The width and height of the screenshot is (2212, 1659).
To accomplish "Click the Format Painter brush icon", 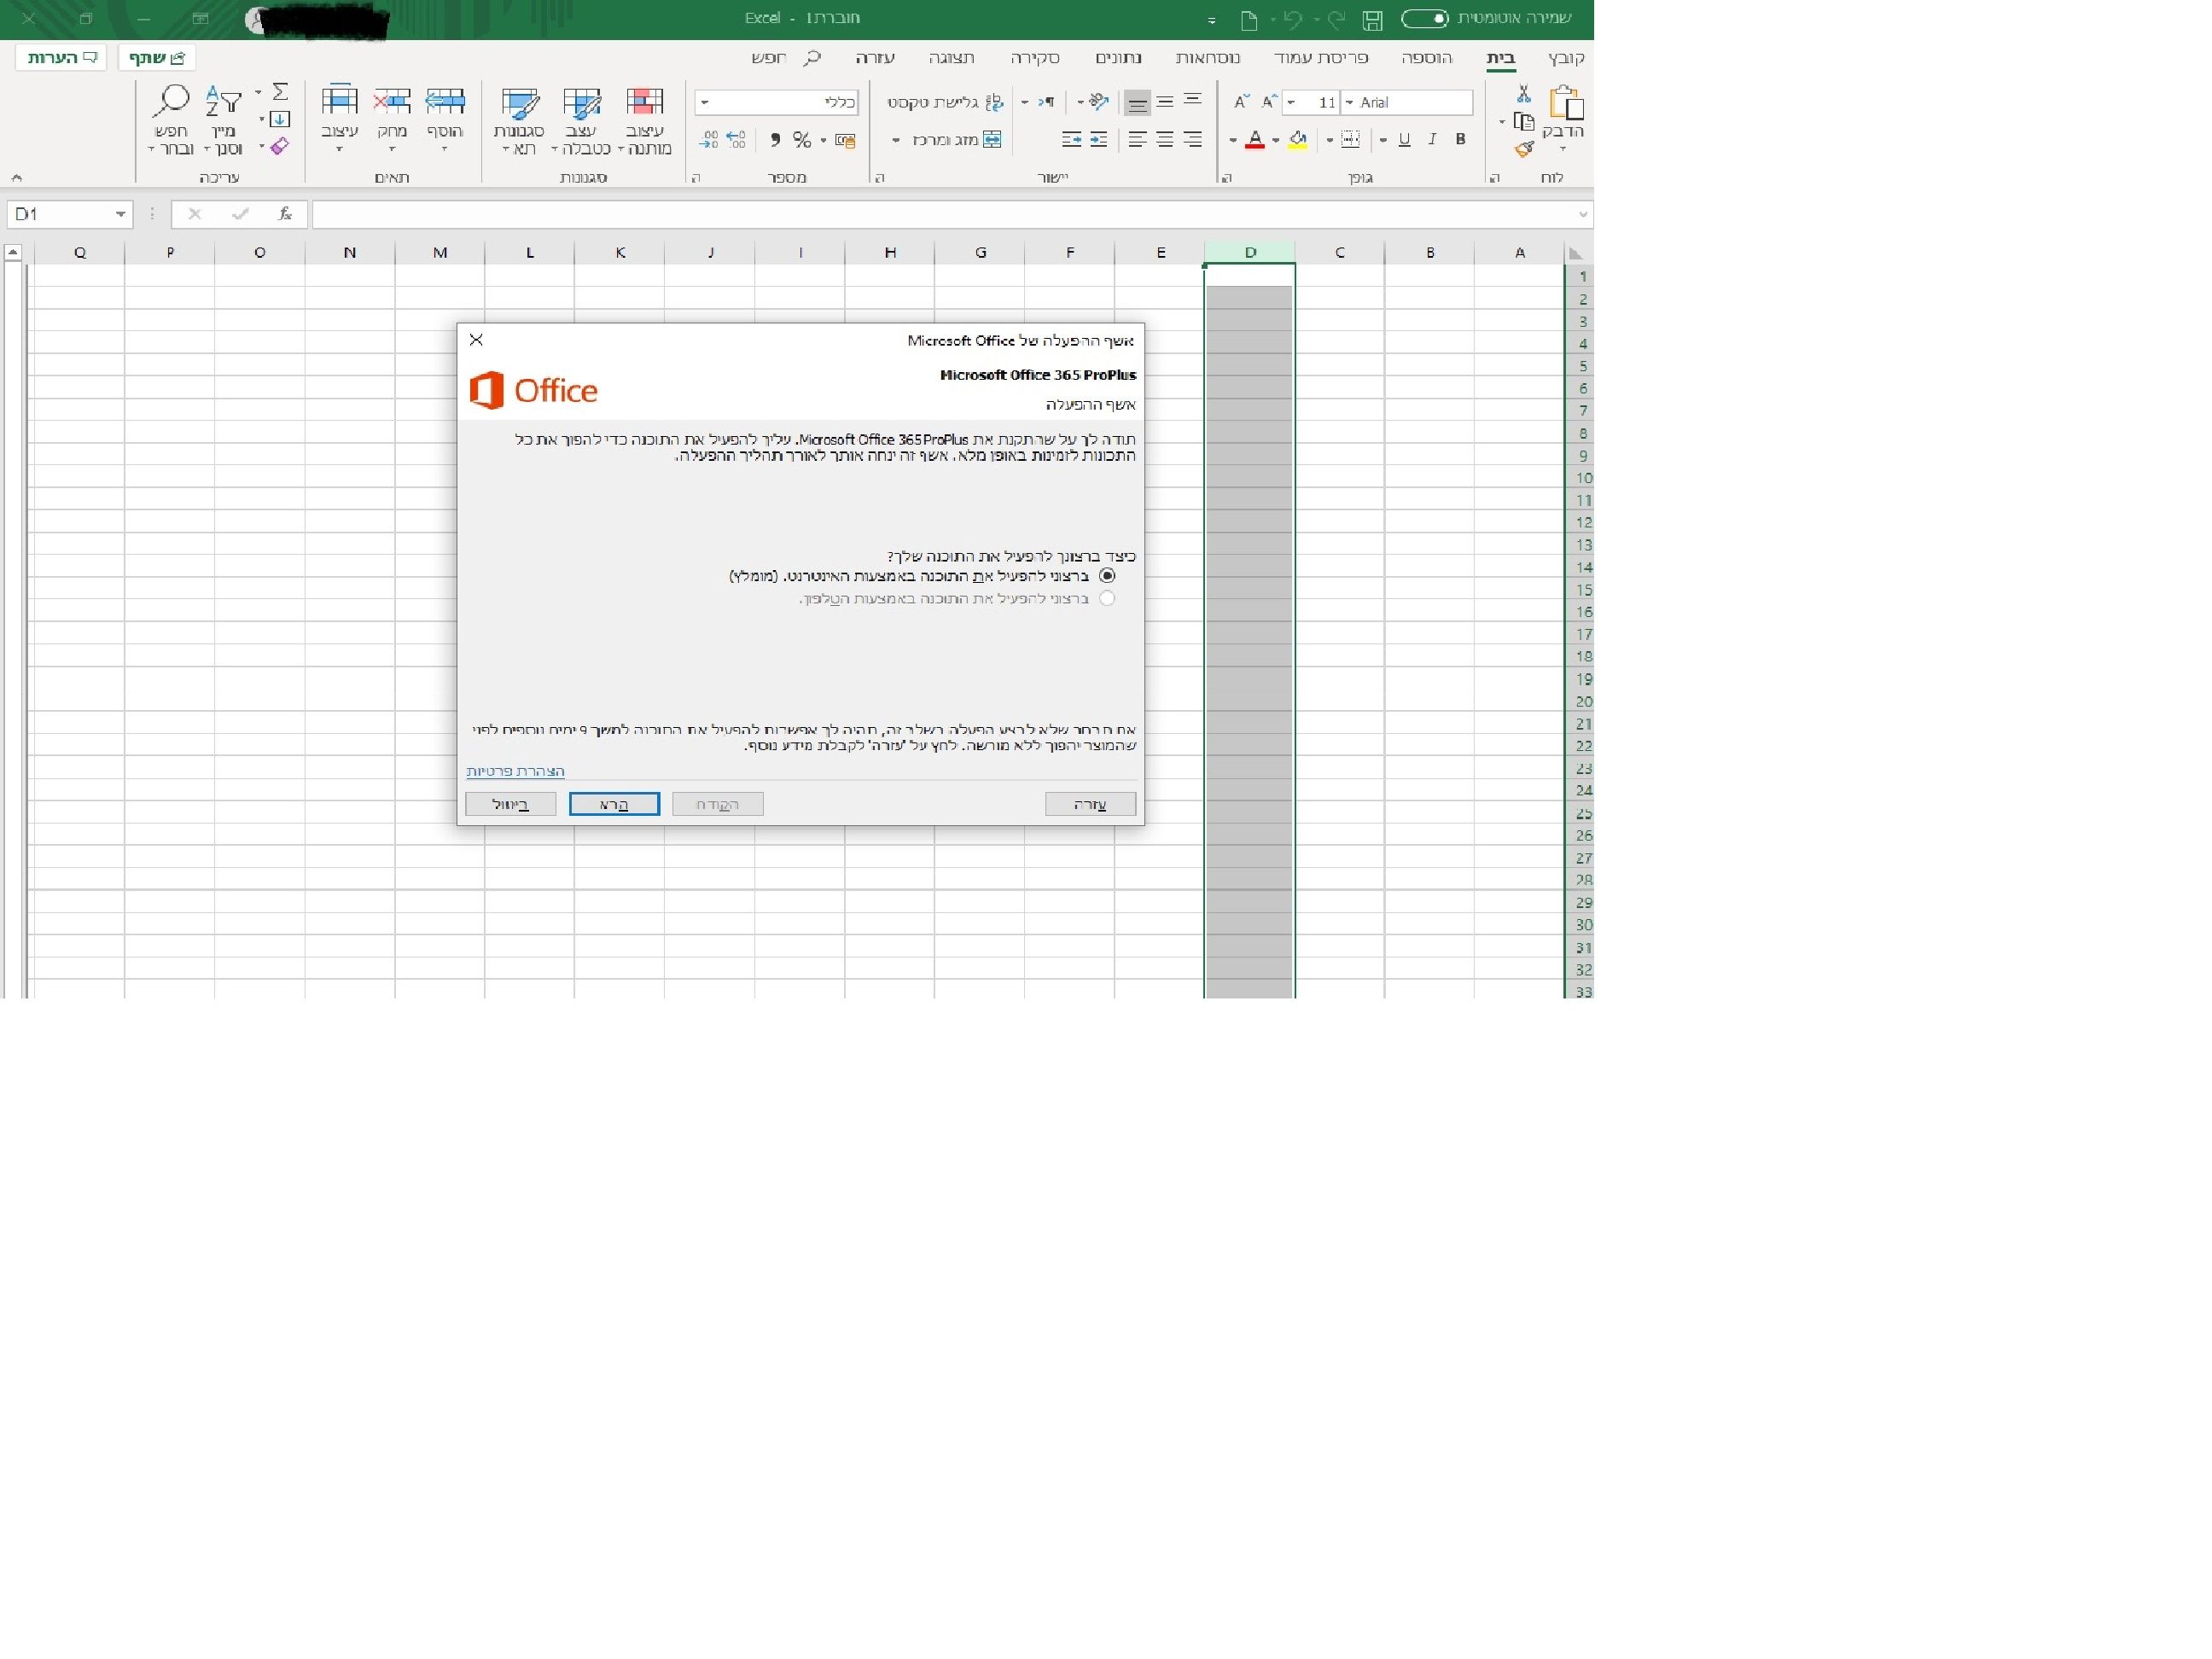I will (x=1523, y=150).
